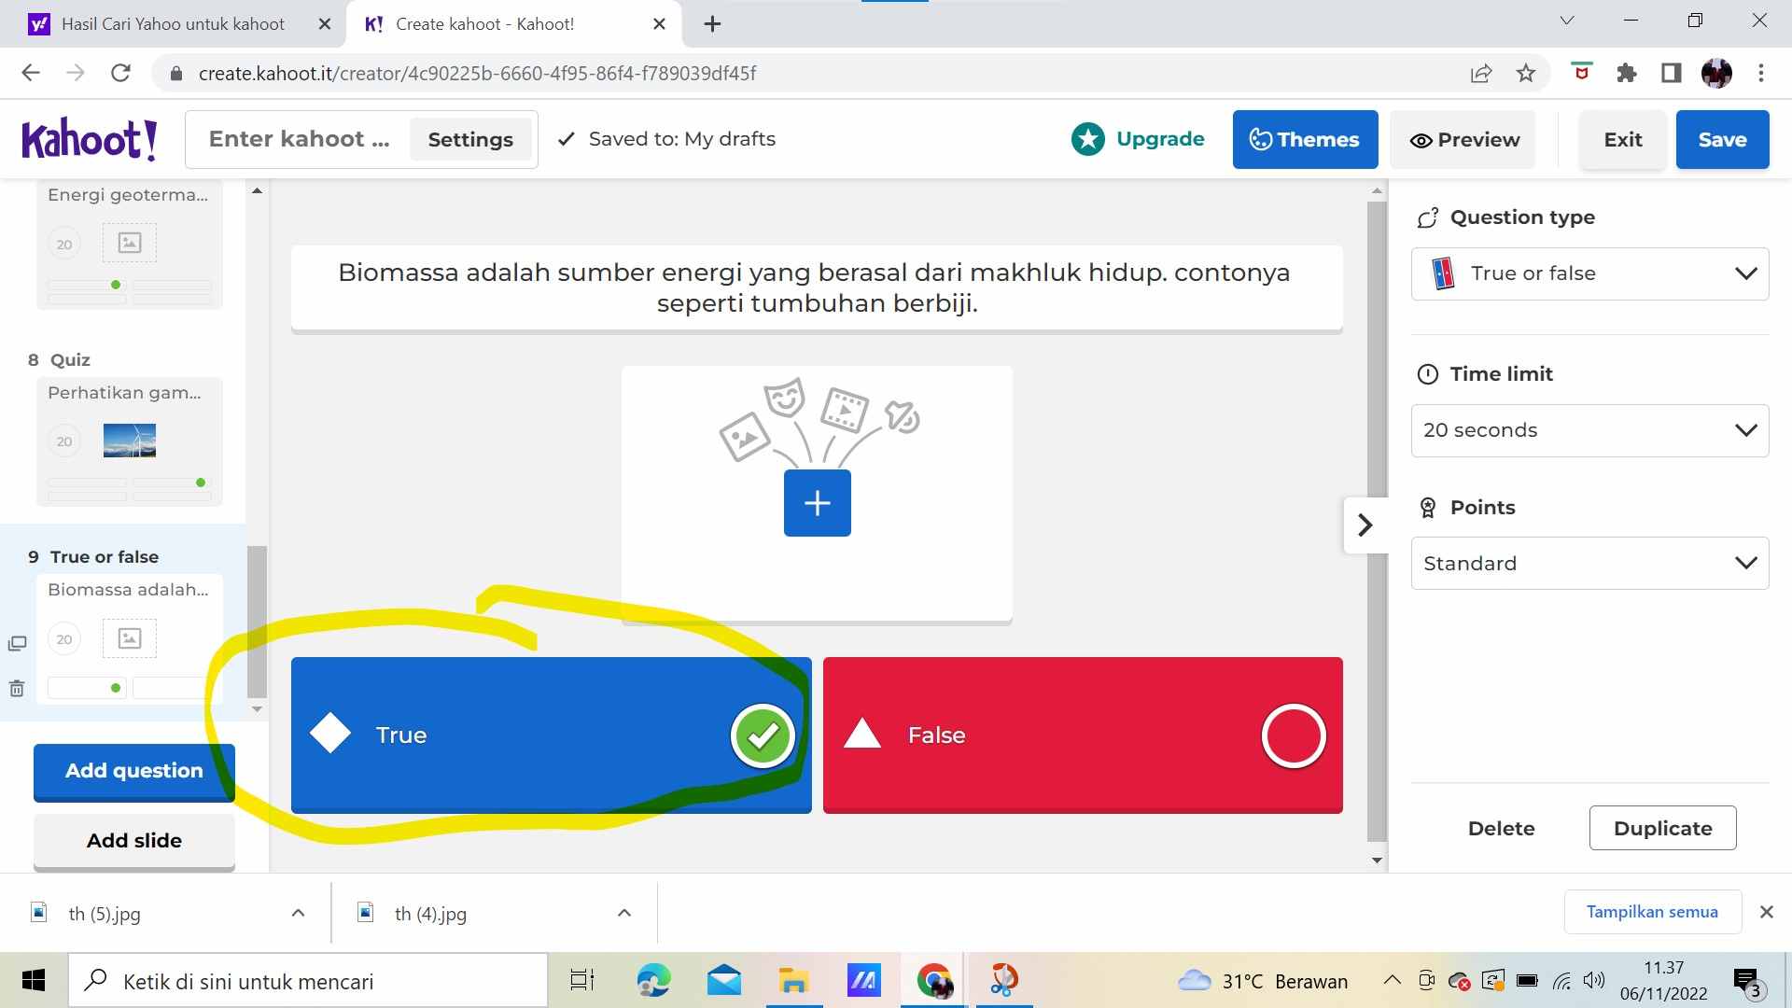Click the Upgrade link
1792x1008 pixels.
1160,139
